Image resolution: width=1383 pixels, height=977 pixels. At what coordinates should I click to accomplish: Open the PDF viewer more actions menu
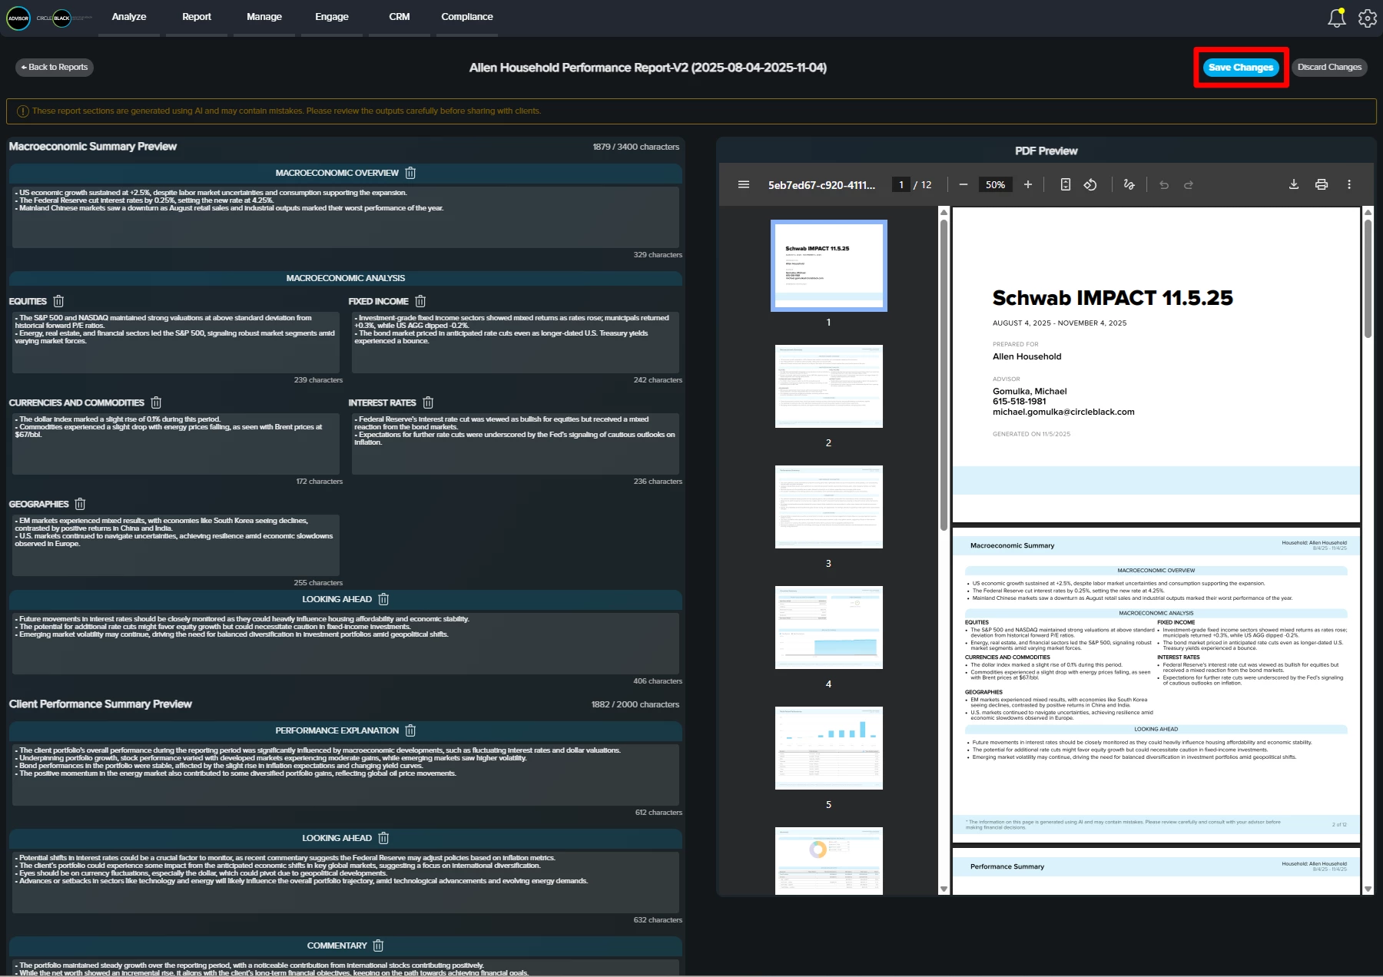[x=1349, y=184]
